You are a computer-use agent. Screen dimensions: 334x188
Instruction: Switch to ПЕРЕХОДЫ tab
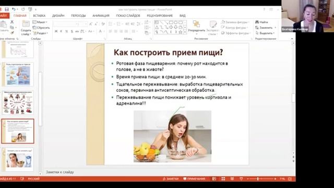pos(78,16)
